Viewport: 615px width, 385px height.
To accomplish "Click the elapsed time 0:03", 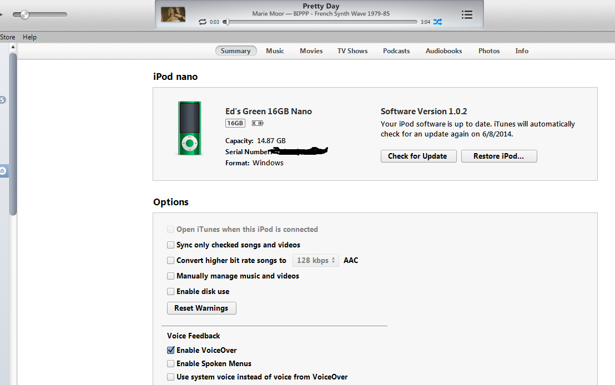I will coord(214,22).
